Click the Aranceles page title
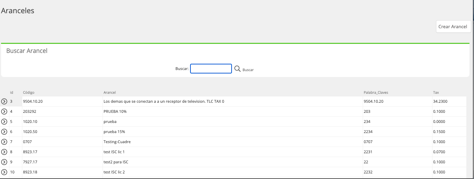The image size is (474, 179). click(x=18, y=11)
